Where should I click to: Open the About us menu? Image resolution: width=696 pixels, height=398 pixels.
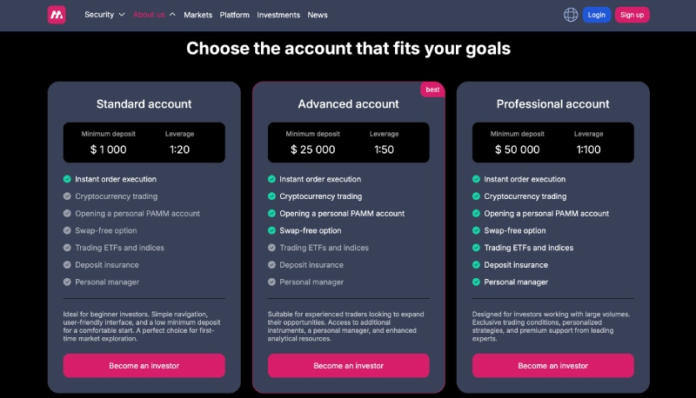(x=149, y=15)
